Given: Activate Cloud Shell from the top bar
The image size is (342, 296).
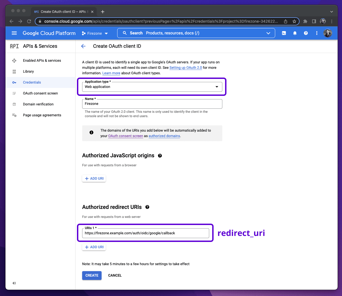Looking at the screenshot, I should click(x=284, y=33).
